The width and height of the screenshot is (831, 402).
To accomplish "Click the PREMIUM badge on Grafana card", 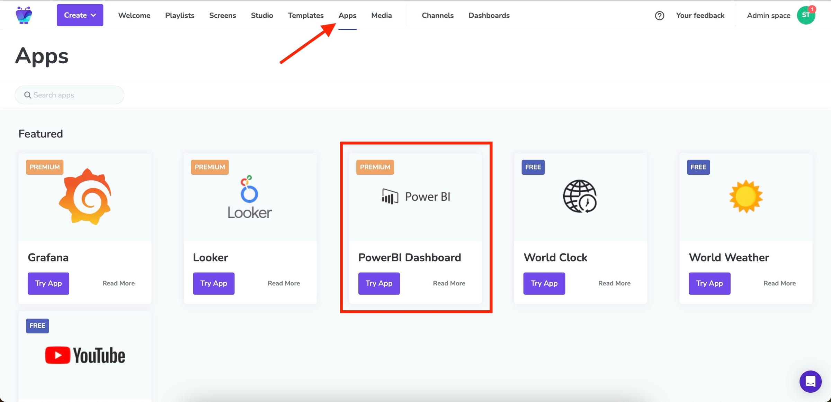I will coord(45,167).
